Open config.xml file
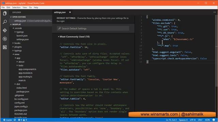The width and height of the screenshot is (218, 122). click(x=19, y=103)
